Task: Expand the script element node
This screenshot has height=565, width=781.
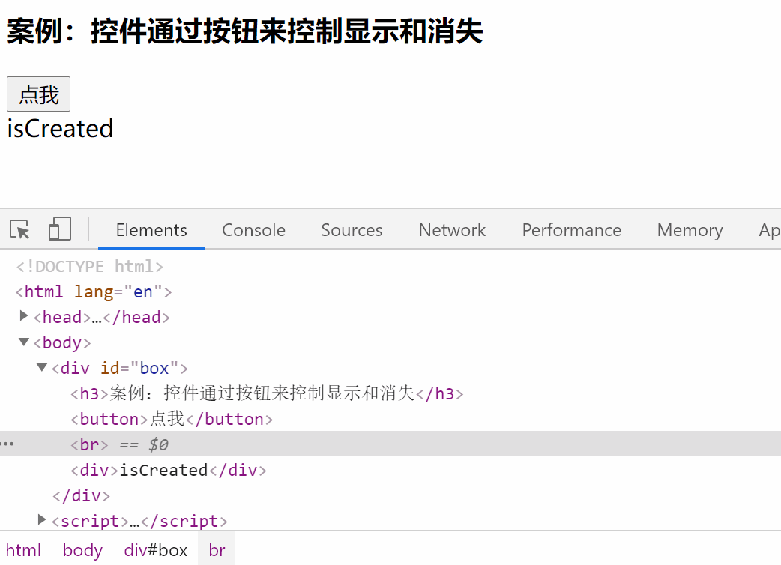Action: (42, 519)
